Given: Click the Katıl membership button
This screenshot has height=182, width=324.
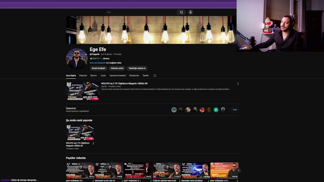Looking at the screenshot, I should tap(235, 110).
